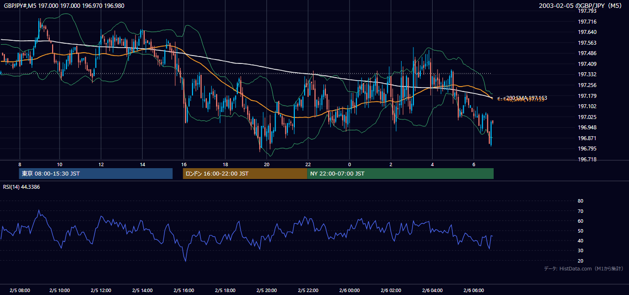Click price axis label 196.718

pyautogui.click(x=587, y=159)
